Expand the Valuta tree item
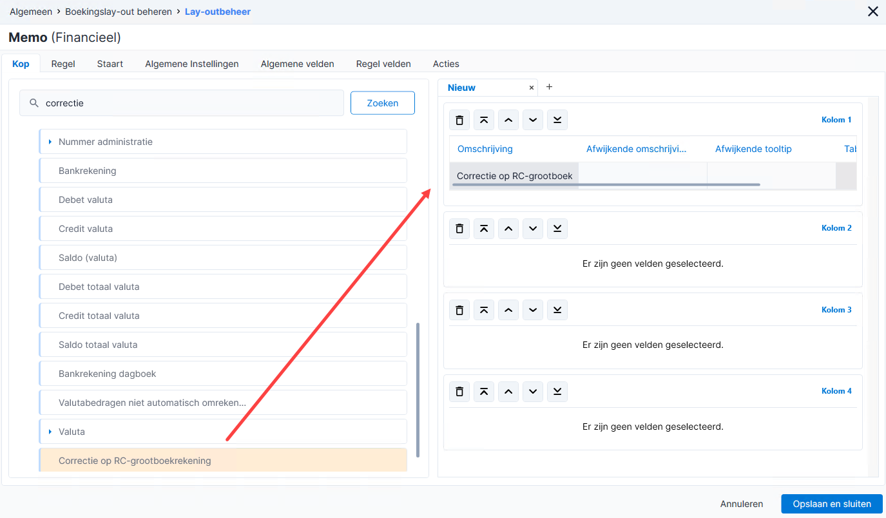The width and height of the screenshot is (886, 518). click(x=50, y=432)
